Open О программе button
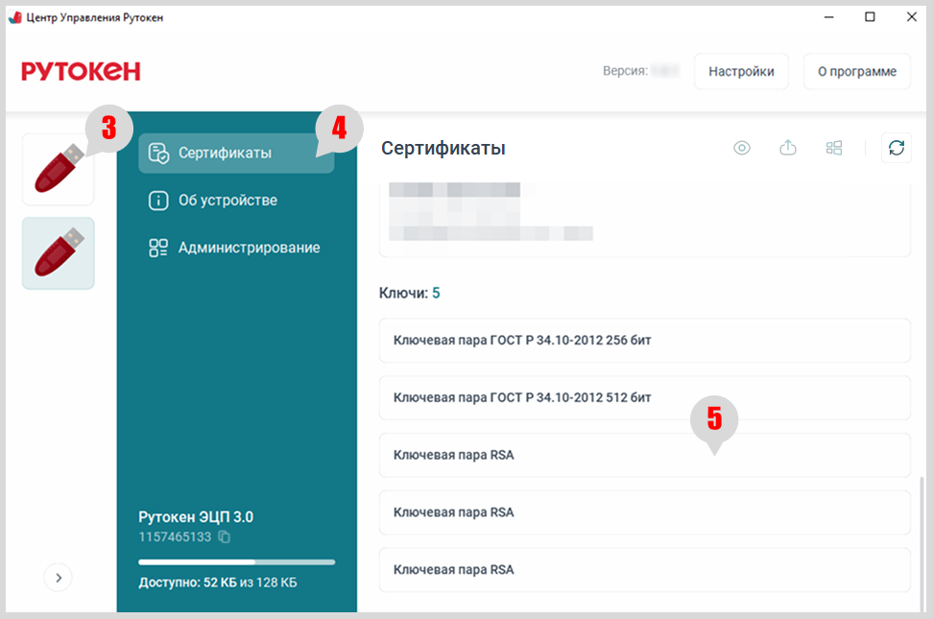 [856, 72]
